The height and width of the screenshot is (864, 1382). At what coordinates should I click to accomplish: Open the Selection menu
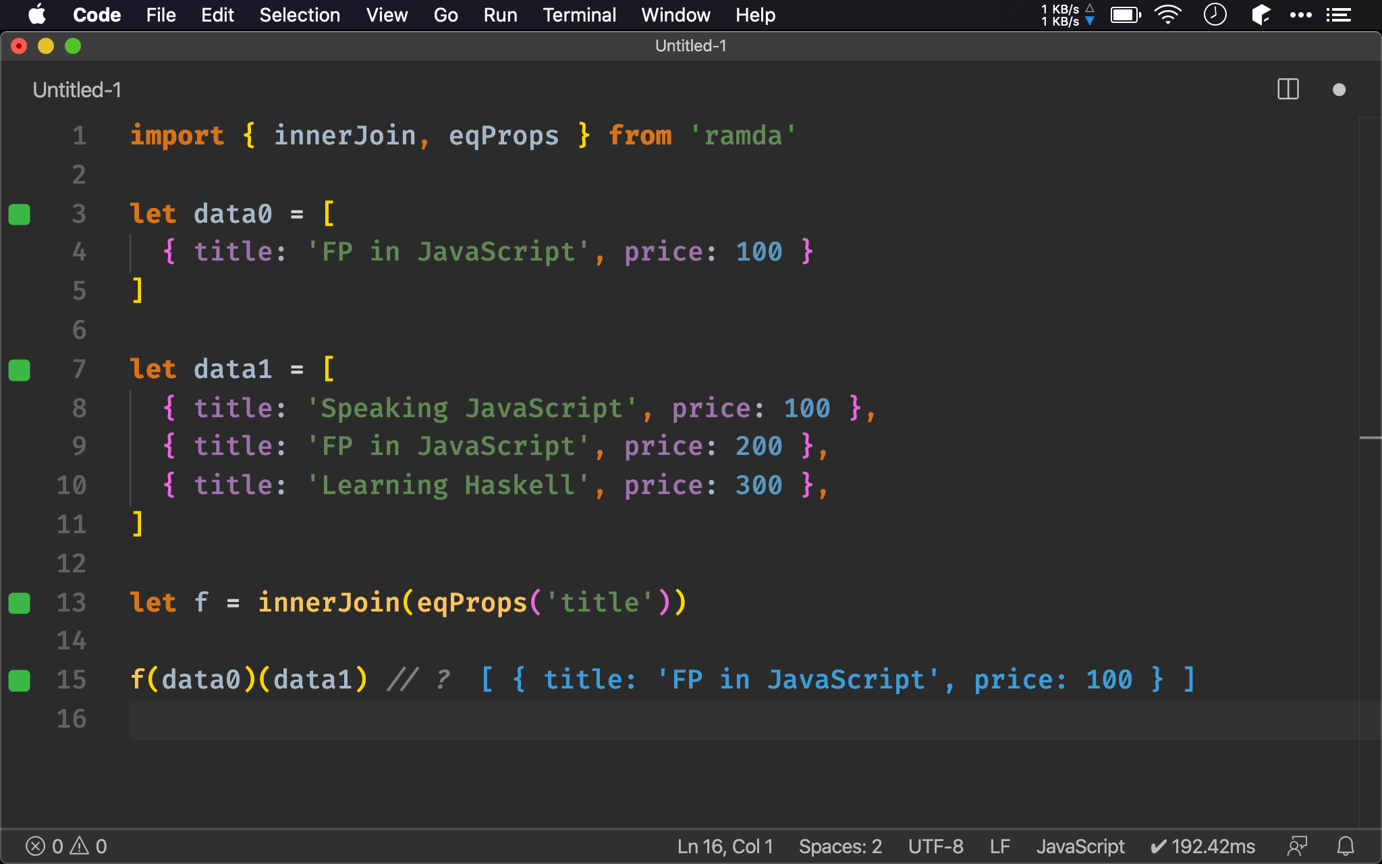[x=300, y=15]
